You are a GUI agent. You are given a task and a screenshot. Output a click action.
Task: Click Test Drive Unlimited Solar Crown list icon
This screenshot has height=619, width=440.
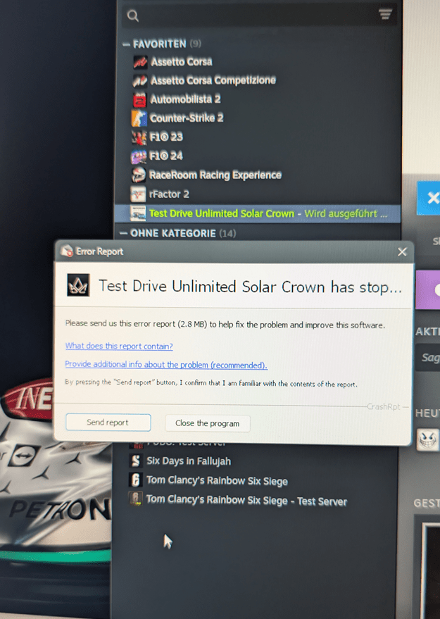click(138, 213)
